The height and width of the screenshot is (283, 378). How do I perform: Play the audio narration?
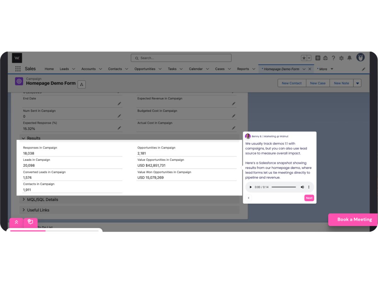251,187
